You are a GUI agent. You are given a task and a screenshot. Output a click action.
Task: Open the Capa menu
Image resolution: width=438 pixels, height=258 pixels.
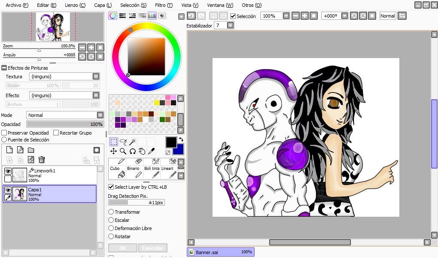click(103, 5)
